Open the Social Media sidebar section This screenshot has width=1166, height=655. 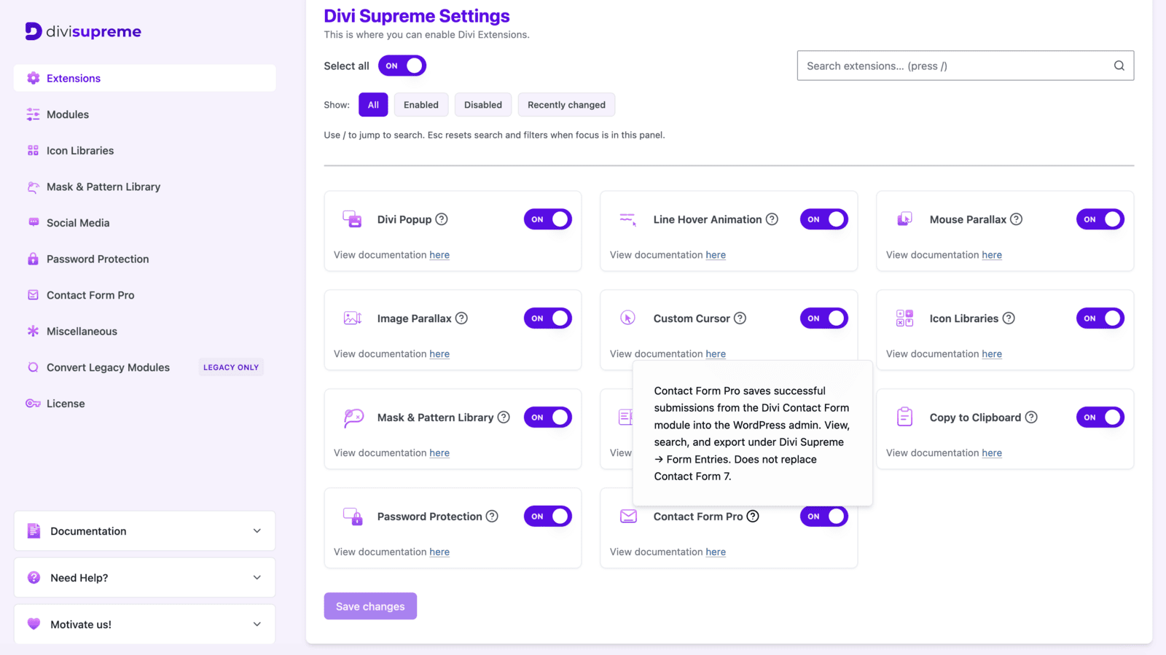pyautogui.click(x=144, y=223)
